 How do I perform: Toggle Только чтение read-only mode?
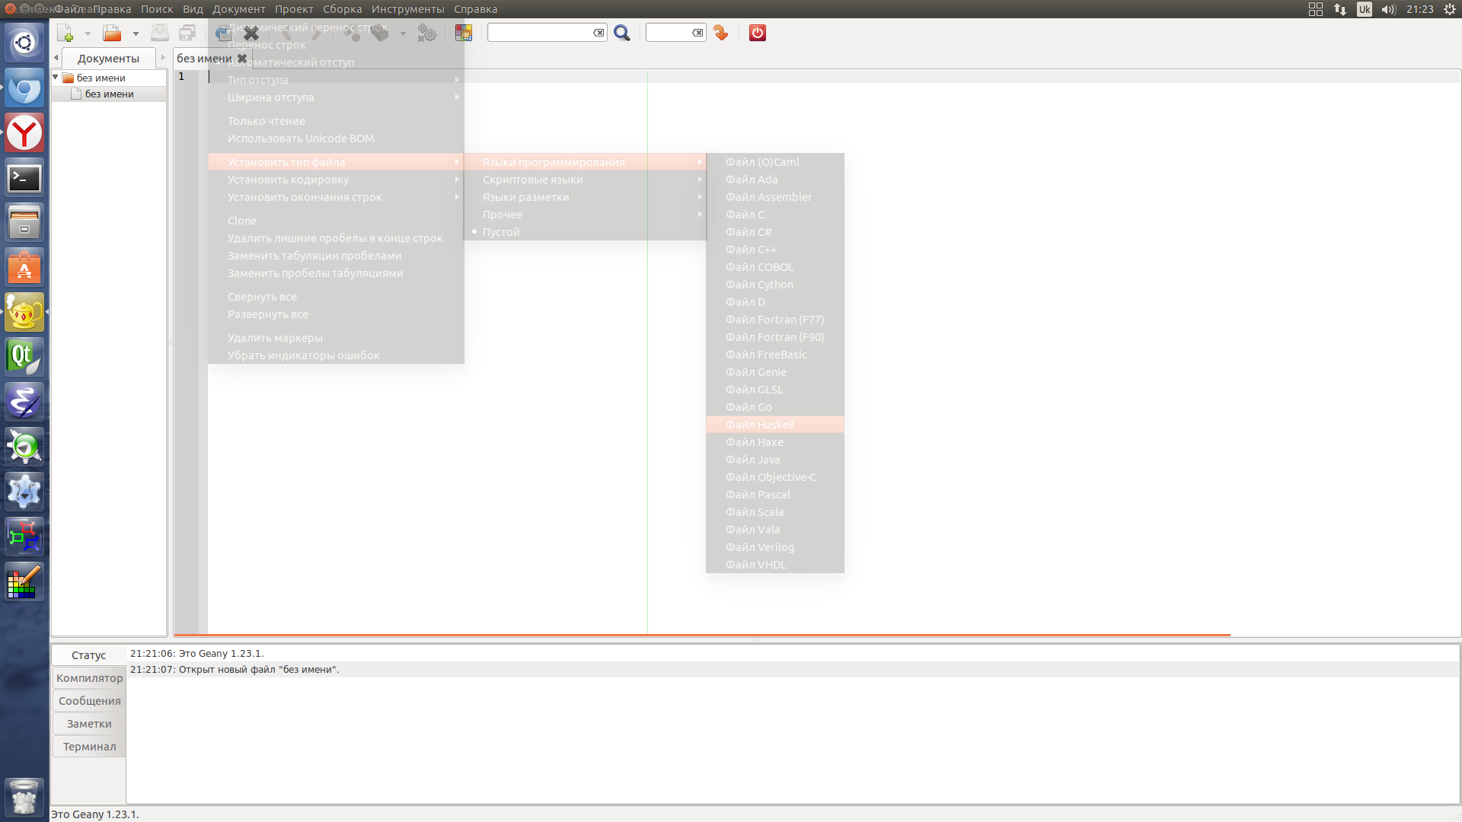(267, 121)
